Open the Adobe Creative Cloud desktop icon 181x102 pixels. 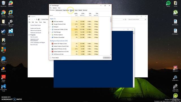point(3,78)
